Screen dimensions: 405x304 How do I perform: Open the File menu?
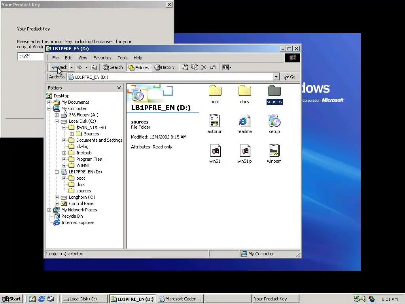click(55, 58)
